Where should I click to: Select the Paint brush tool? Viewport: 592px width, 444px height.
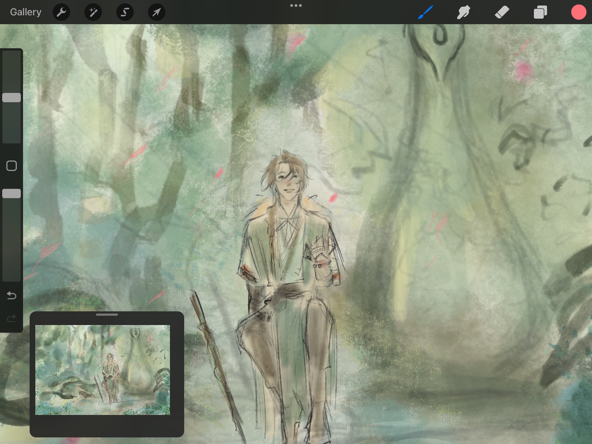click(x=425, y=12)
